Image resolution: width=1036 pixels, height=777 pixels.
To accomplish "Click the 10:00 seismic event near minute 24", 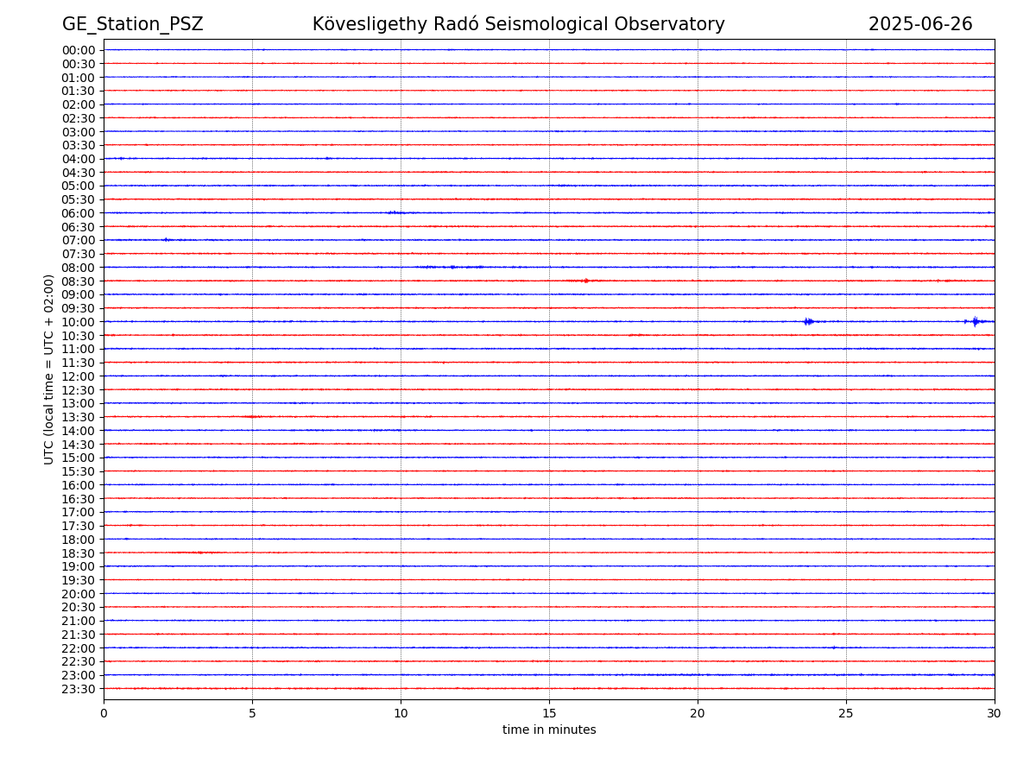I will [x=808, y=321].
